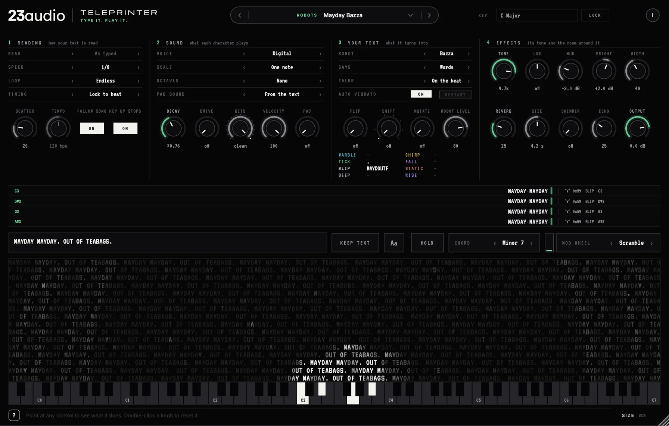Advance OCTAVES setting with right chevron

[x=320, y=81]
